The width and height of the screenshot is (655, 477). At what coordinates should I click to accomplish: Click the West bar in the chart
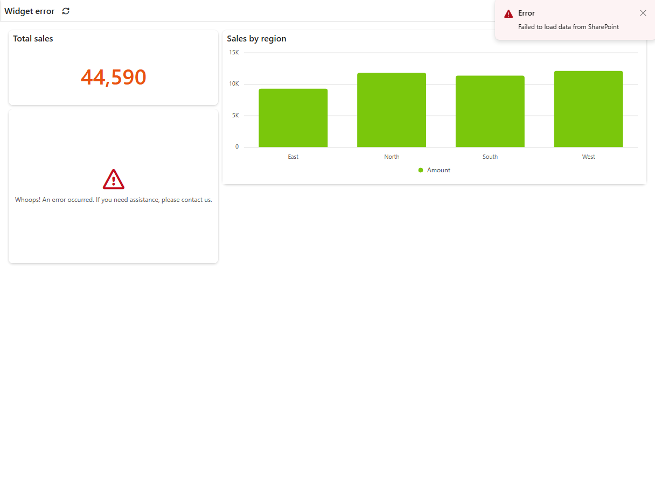point(588,109)
